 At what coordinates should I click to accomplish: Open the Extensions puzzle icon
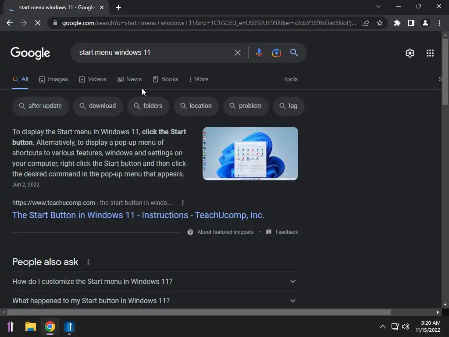[x=397, y=23]
